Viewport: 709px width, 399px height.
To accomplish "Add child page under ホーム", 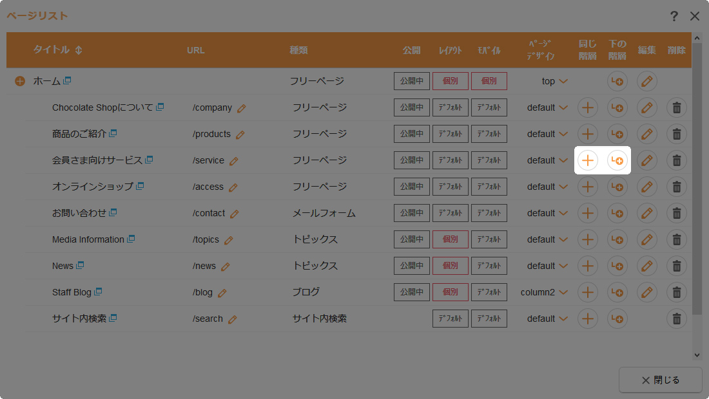I will point(617,81).
